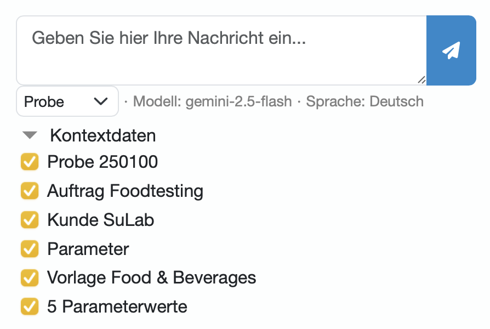Focus the 'Geben Sie hier Ihre Nachricht ein' field

219,50
